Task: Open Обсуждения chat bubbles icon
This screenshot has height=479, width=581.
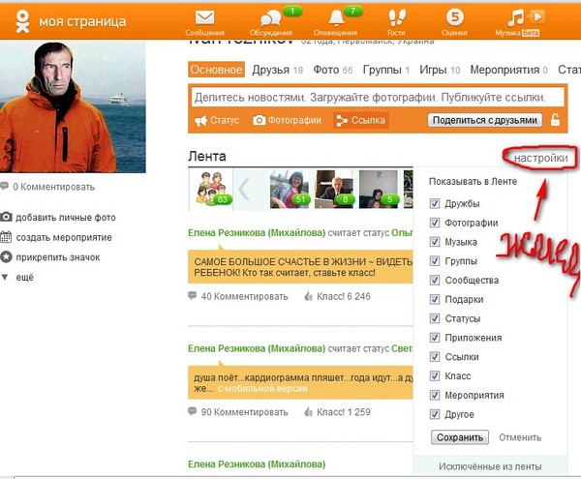Action: [x=270, y=18]
